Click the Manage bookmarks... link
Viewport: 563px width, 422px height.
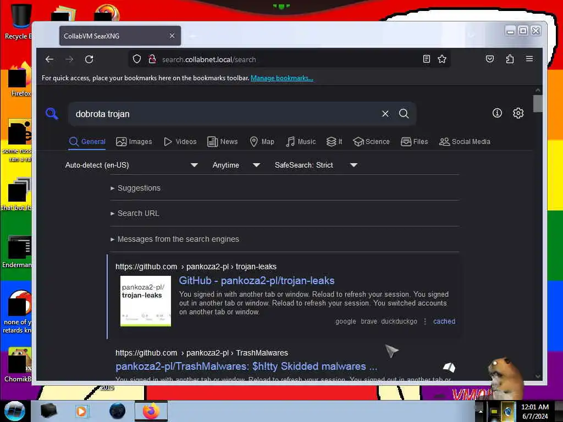pos(282,78)
